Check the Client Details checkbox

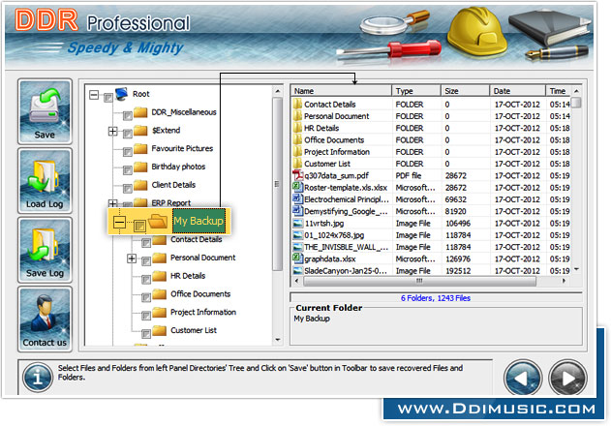[127, 189]
